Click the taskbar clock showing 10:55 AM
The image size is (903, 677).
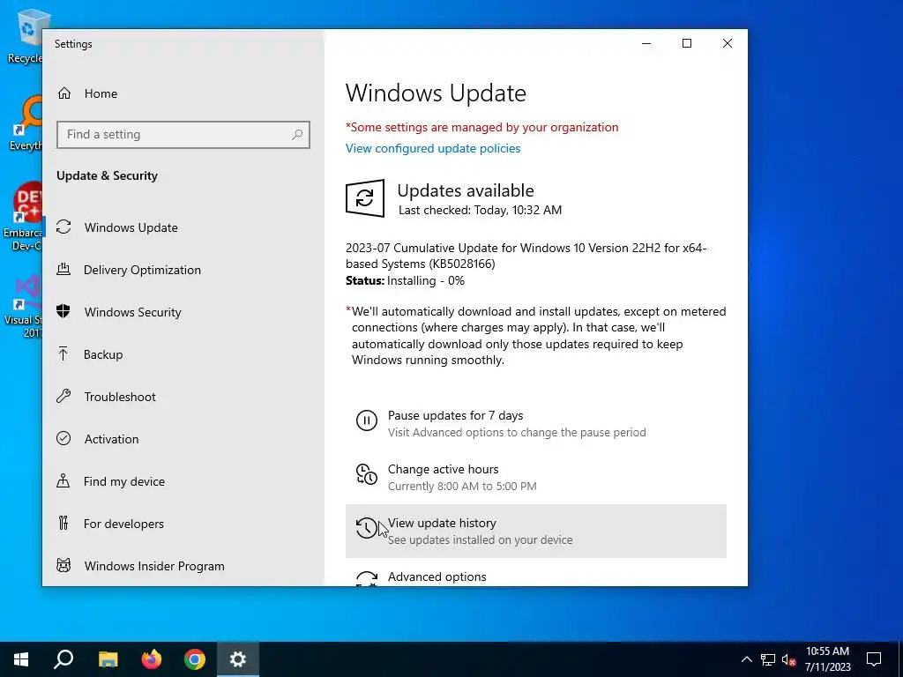pyautogui.click(x=827, y=659)
